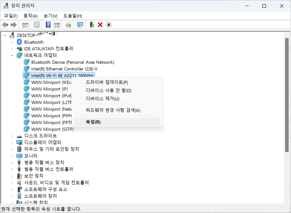Click the 보안 장치 key icon
291x213 pixels.
[19, 176]
